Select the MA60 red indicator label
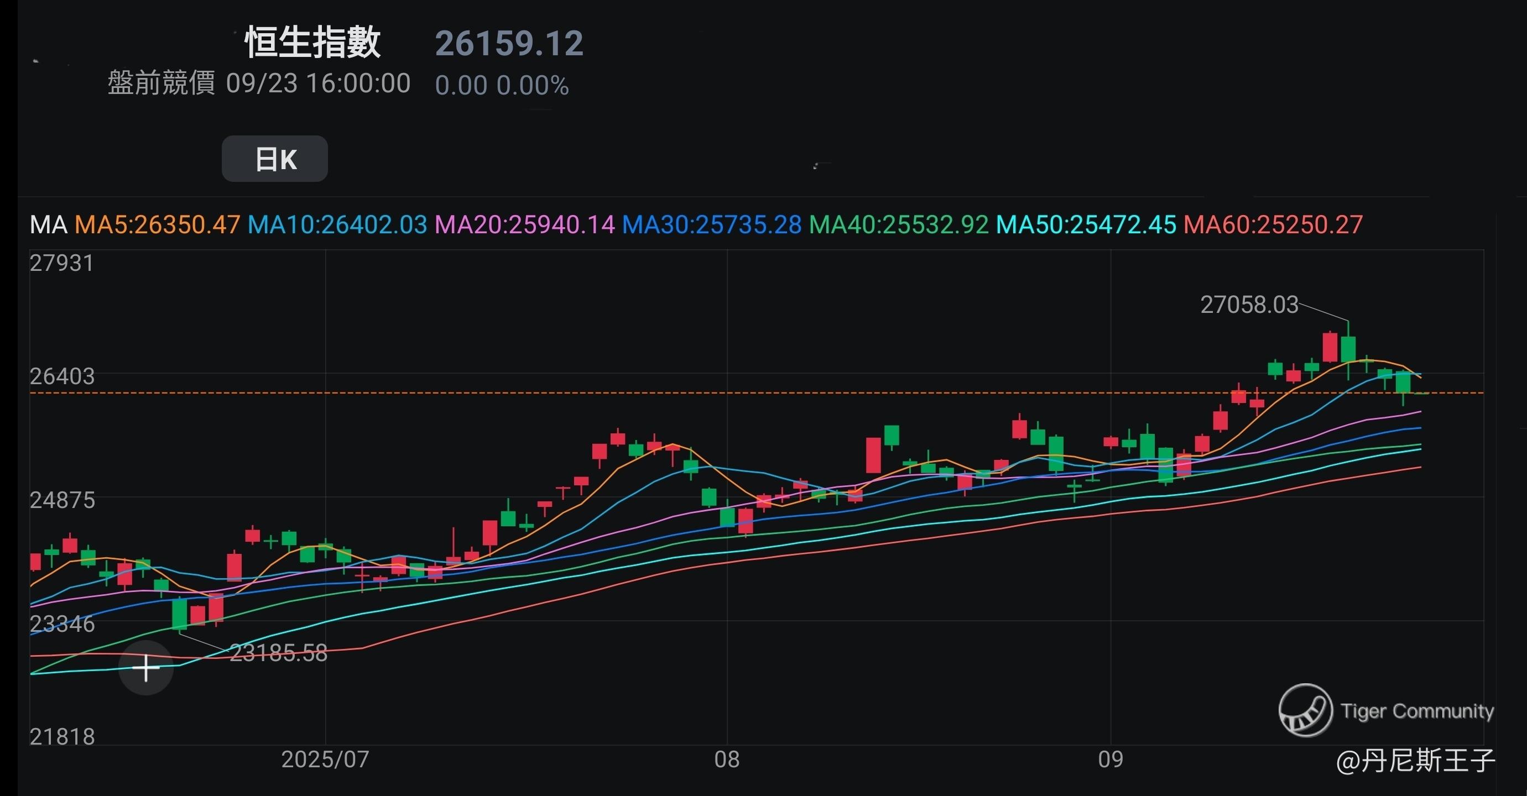The image size is (1527, 796). 1273,224
